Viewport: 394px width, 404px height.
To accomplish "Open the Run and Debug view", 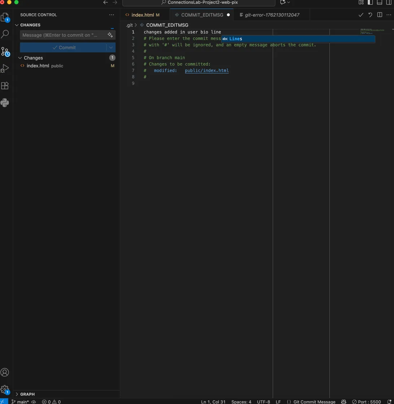I will pyautogui.click(x=5, y=69).
